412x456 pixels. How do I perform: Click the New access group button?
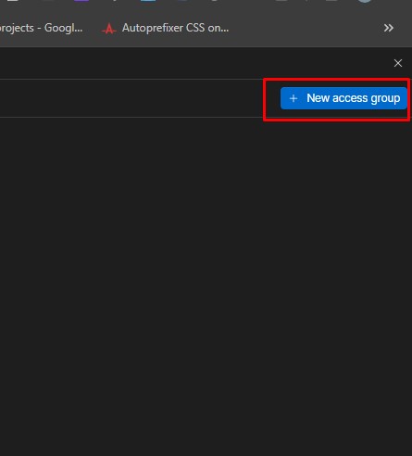click(343, 98)
